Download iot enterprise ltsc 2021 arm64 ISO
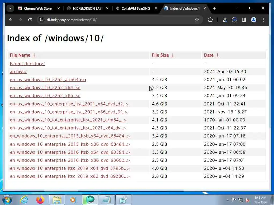This screenshot has width=274, height=205. [x=68, y=120]
